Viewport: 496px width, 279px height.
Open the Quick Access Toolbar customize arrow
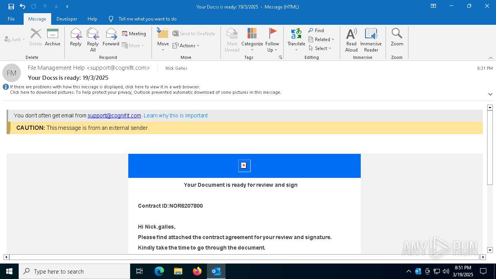tap(67, 7)
